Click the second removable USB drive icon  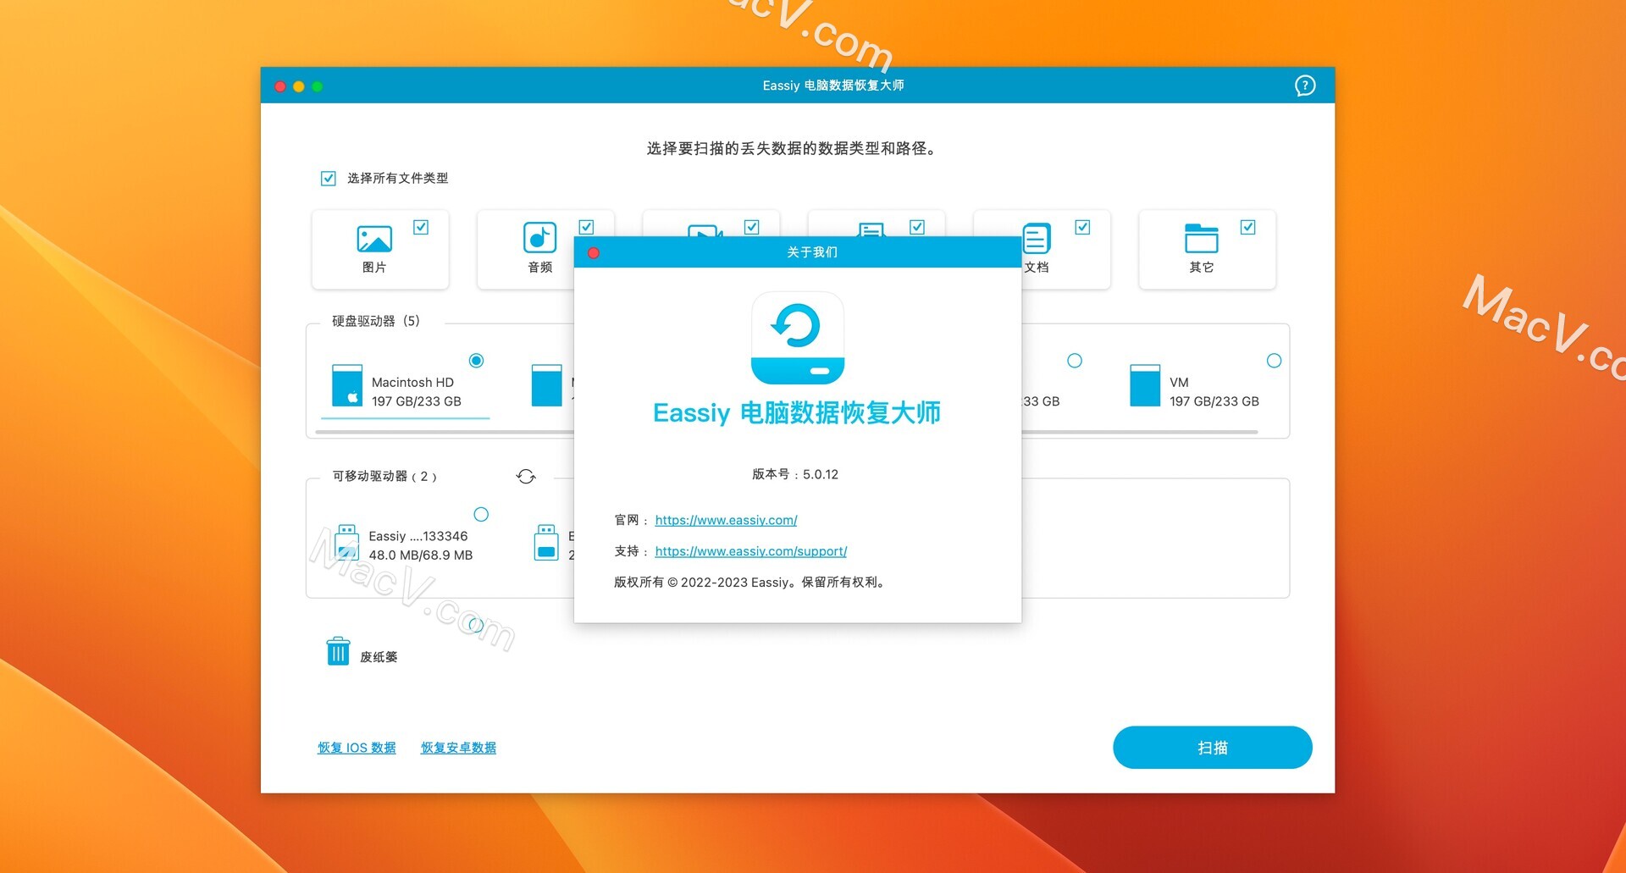[546, 544]
